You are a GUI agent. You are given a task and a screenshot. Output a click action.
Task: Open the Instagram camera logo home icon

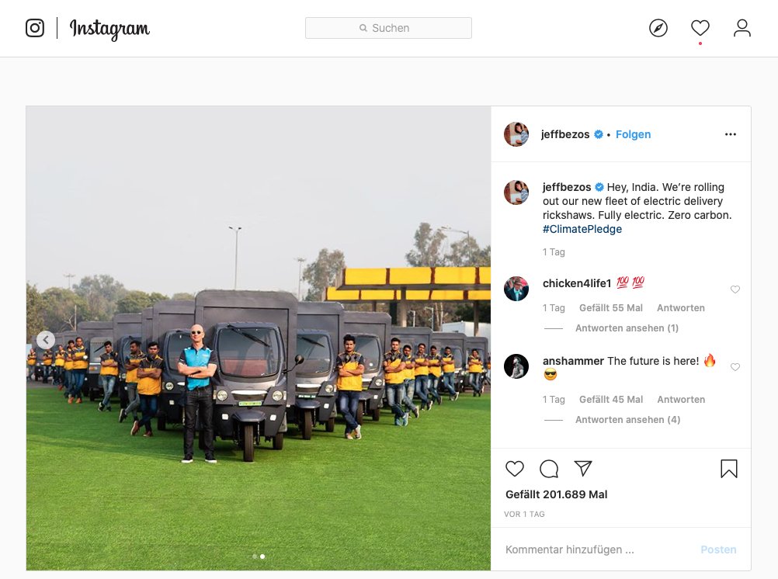[35, 28]
